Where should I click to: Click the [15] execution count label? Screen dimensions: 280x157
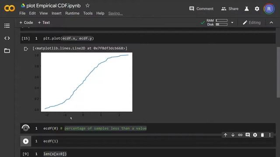[x=25, y=38]
